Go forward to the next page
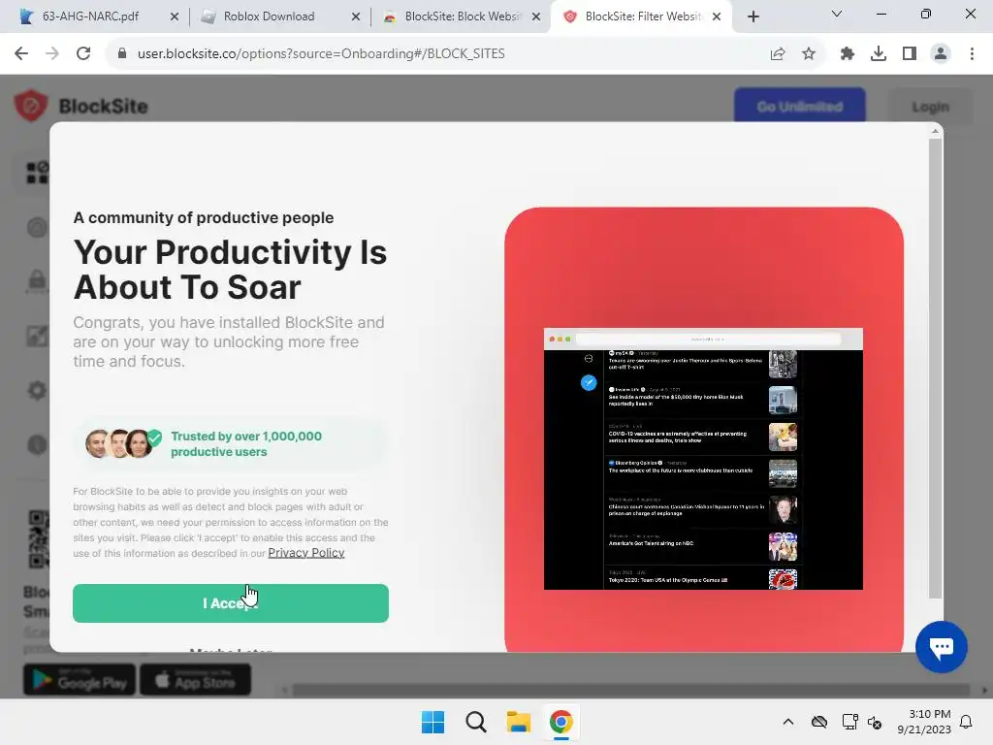993x745 pixels. [52, 54]
